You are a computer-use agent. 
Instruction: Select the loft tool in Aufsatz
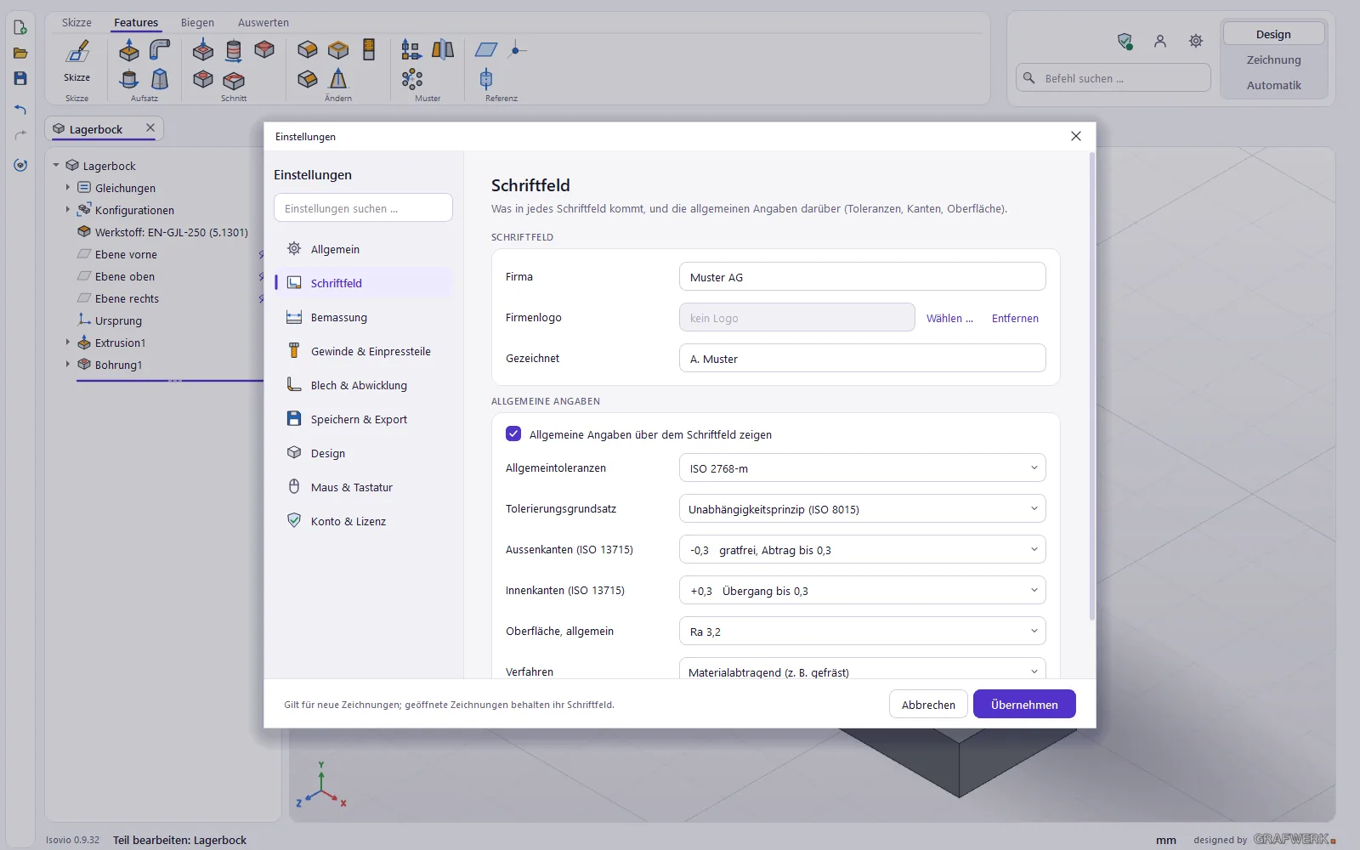159,79
